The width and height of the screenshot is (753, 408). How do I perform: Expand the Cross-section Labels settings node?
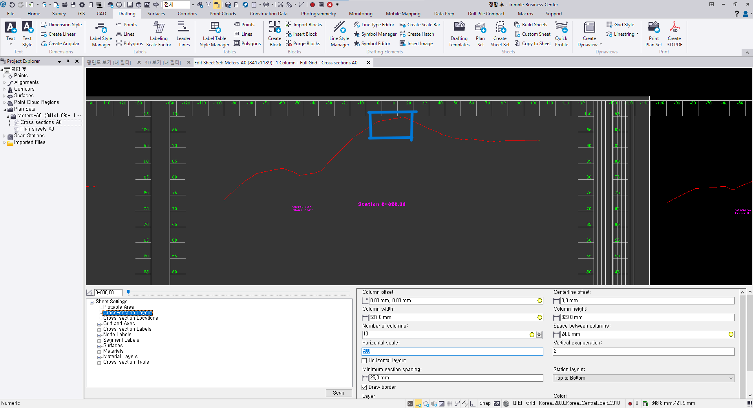click(x=99, y=330)
